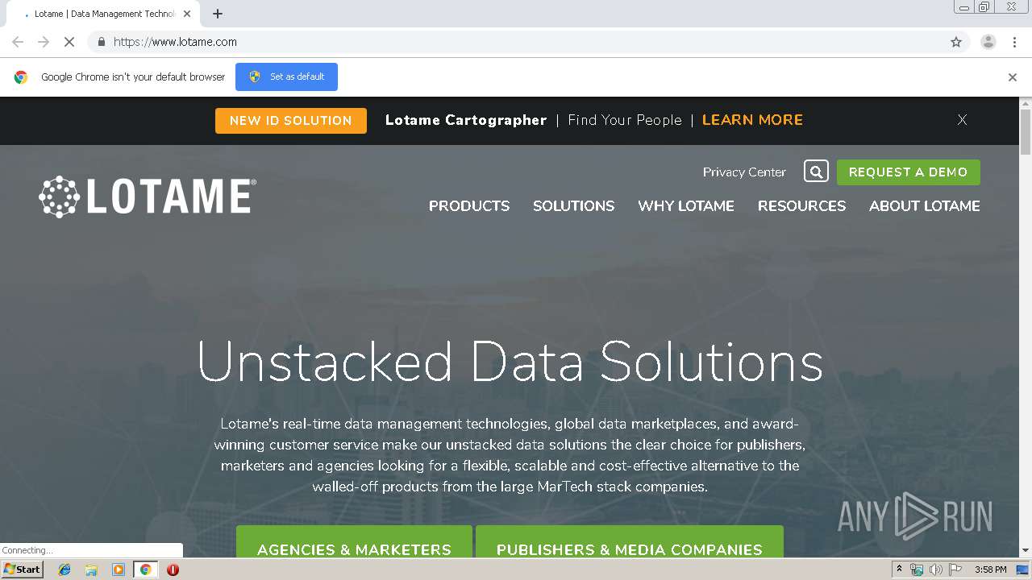Select the Lotame Data Management tab

[105, 14]
